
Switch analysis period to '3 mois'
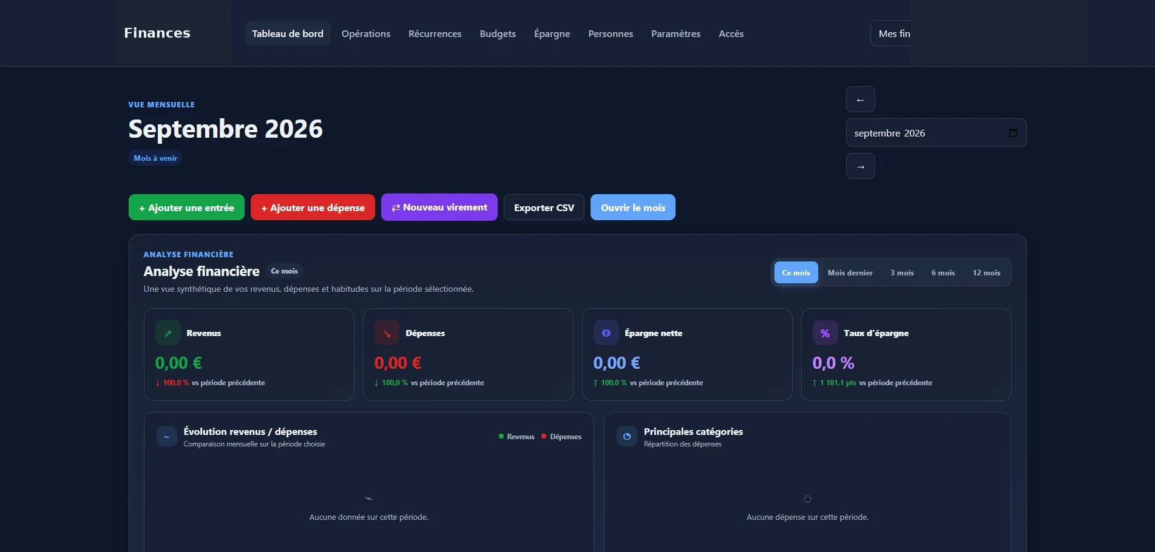coord(902,272)
